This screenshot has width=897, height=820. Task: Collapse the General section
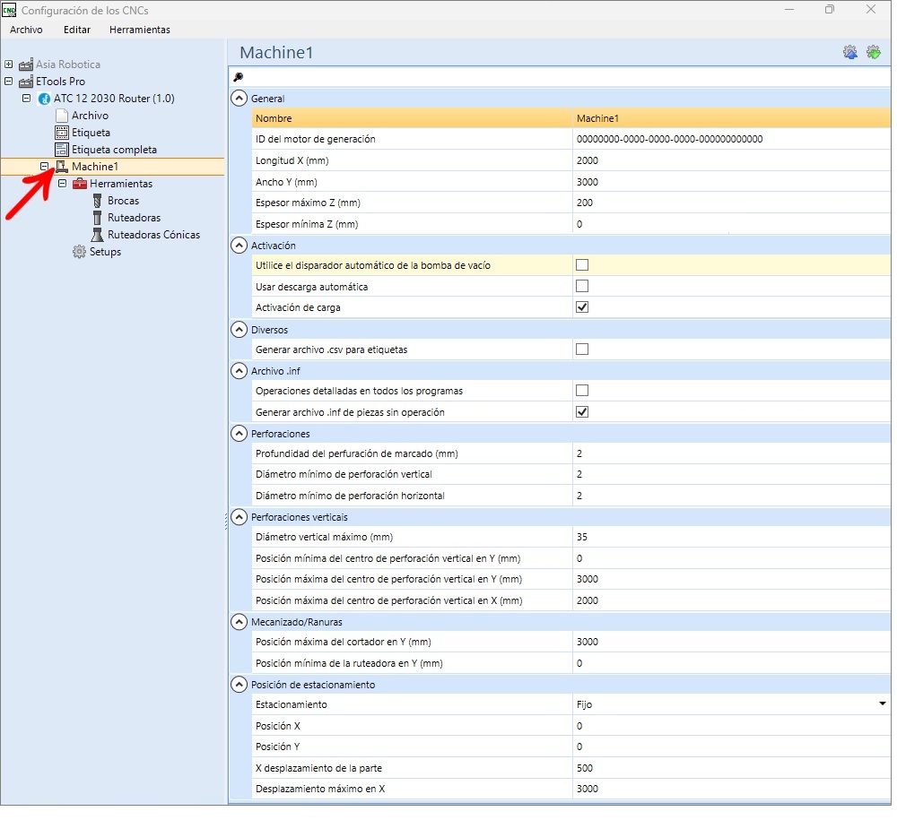point(239,99)
